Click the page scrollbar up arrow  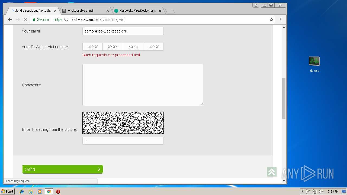coord(284,27)
